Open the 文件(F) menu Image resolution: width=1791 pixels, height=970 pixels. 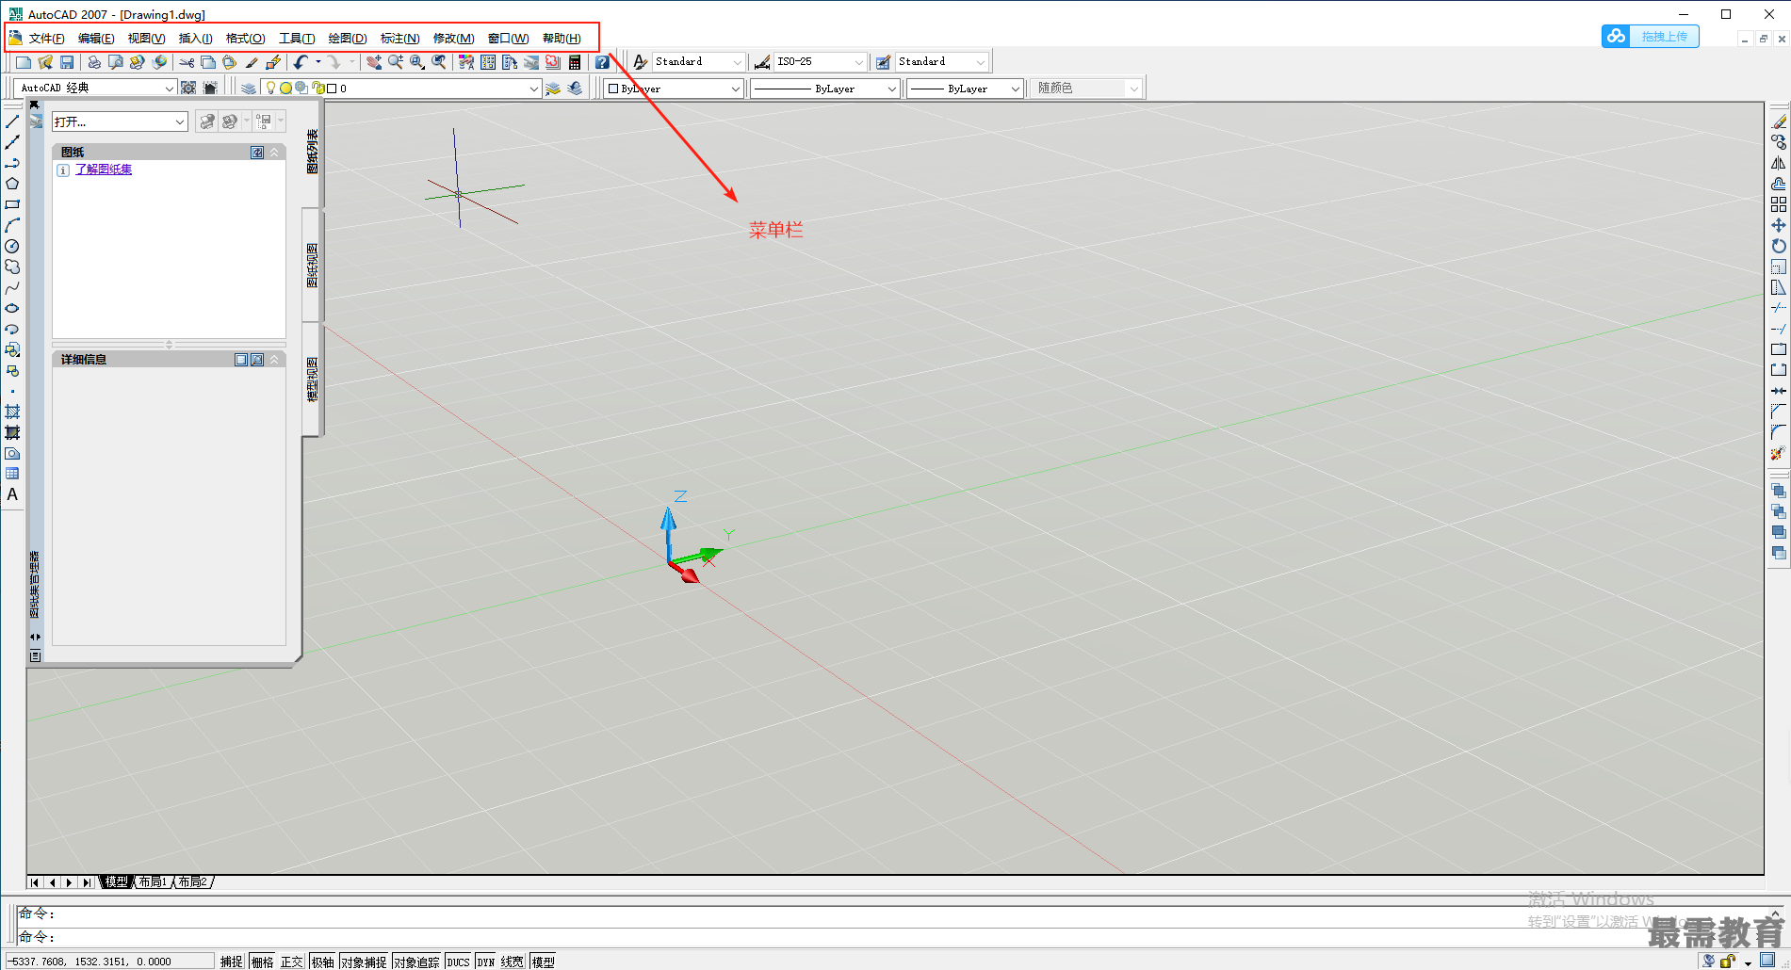(x=46, y=39)
